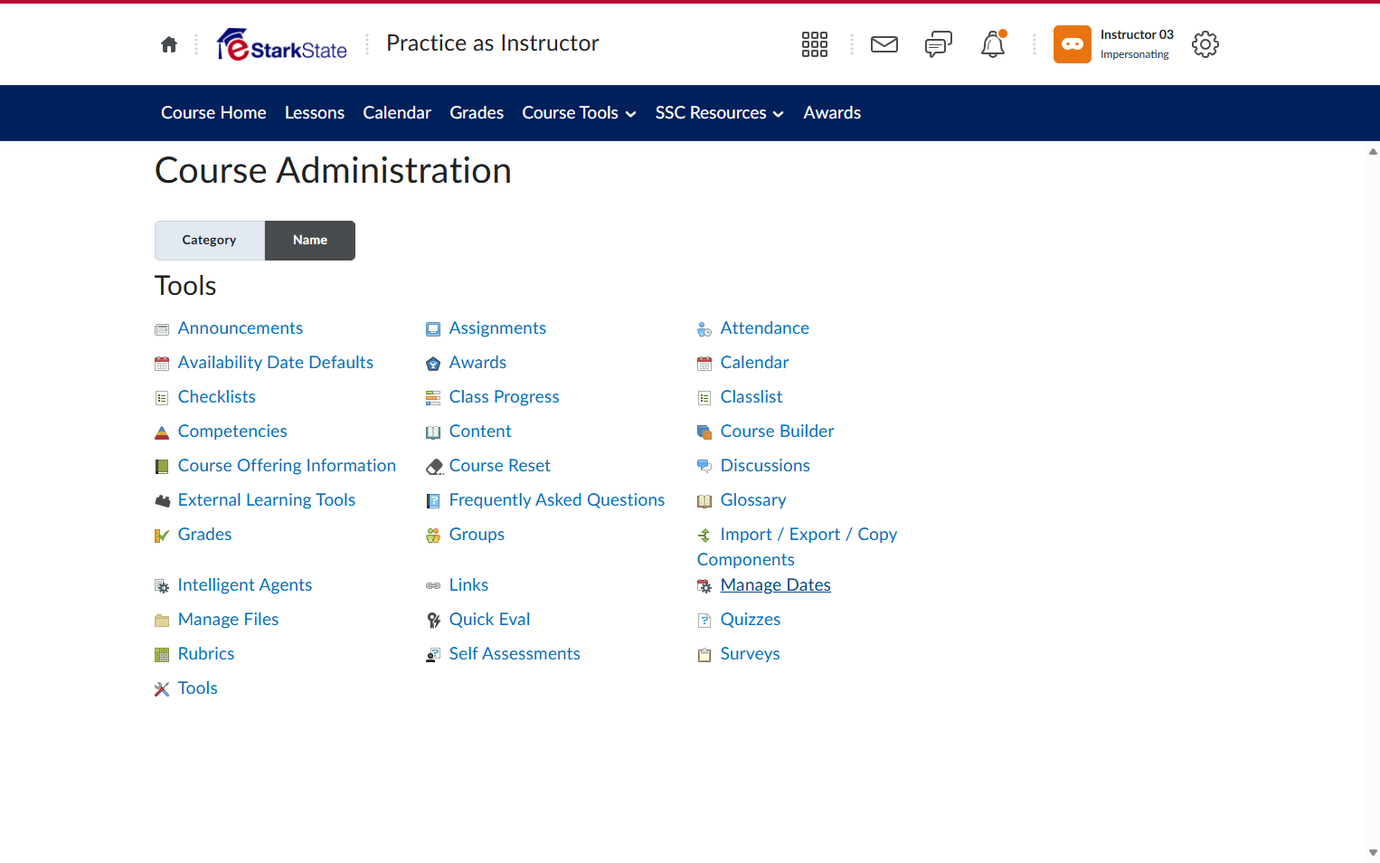The height and width of the screenshot is (863, 1380).
Task: Open Grades from the navbar
Action: [477, 113]
